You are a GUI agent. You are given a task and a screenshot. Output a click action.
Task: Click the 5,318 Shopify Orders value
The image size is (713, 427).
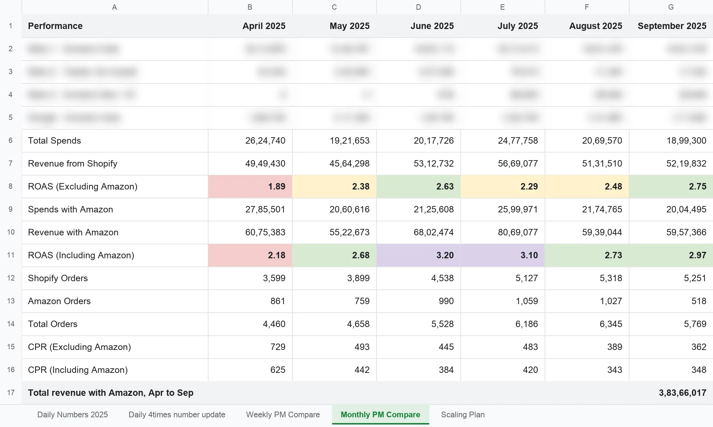tap(587, 278)
